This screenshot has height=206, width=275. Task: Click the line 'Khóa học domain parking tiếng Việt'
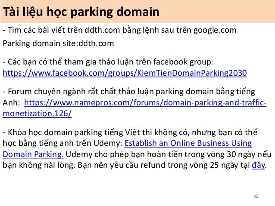click(x=130, y=132)
